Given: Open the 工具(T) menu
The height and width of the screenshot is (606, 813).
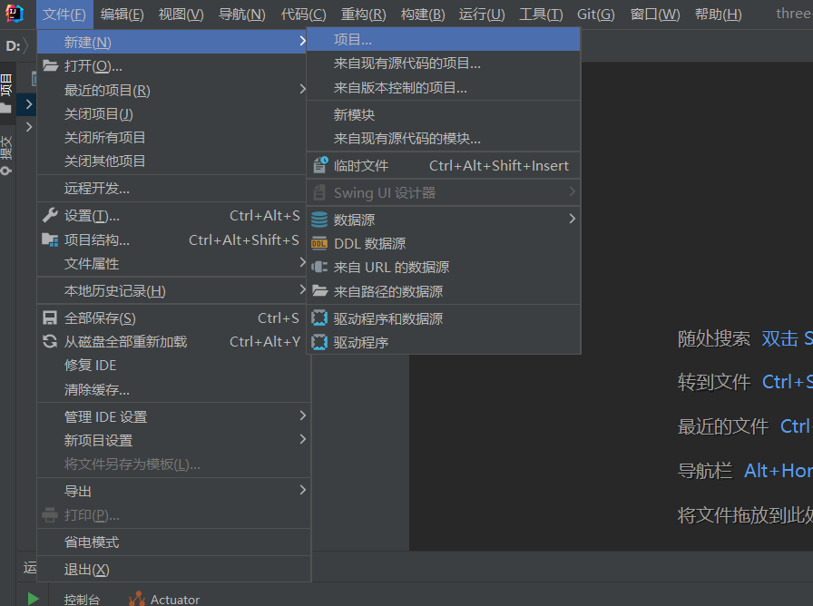Looking at the screenshot, I should [541, 14].
